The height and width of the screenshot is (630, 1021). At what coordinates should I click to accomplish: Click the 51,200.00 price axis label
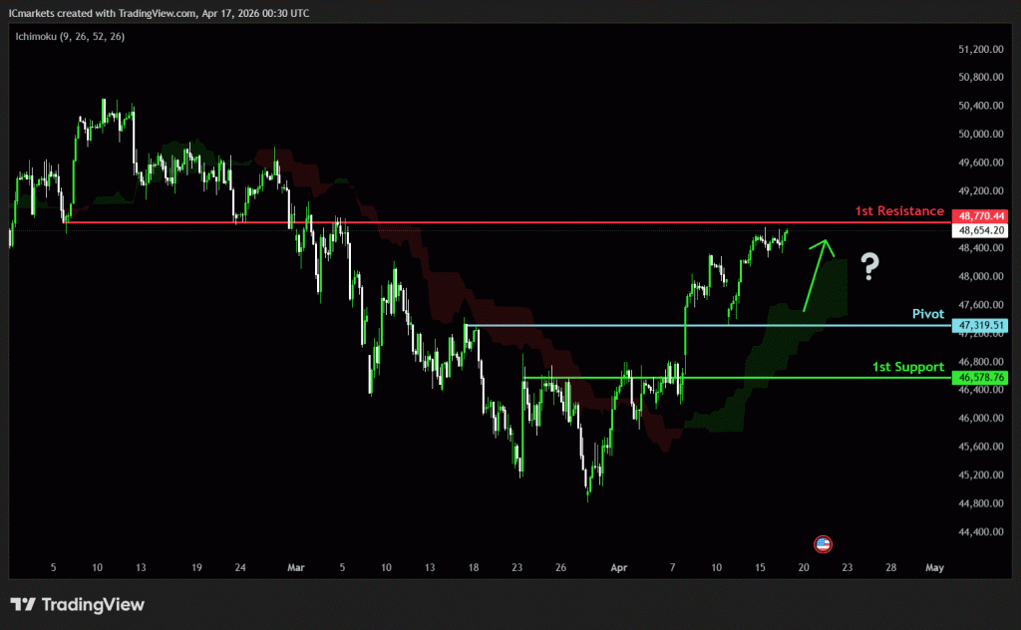pyautogui.click(x=978, y=49)
